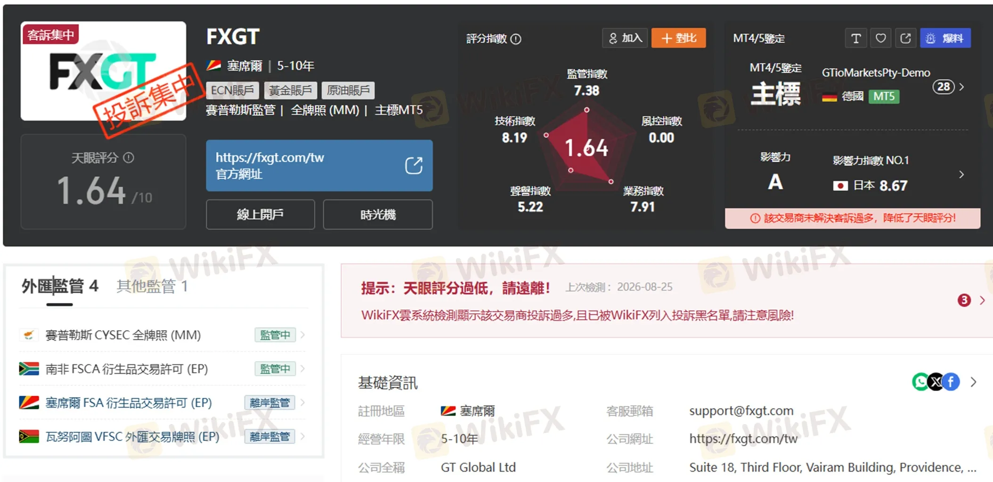Open WhatsApp contact icon
This screenshot has width=993, height=482.
pos(920,382)
